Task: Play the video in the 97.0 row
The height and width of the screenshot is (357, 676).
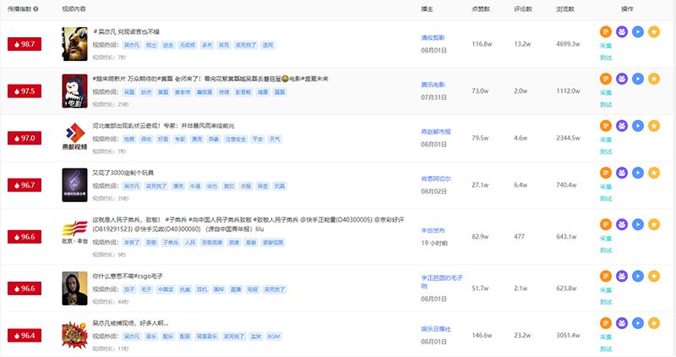Action: pyautogui.click(x=638, y=125)
